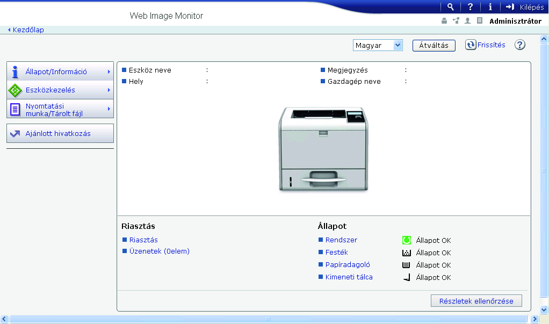Expand the Állapot/Információ menu arrow
Viewport: 549px width, 324px height.
tap(109, 71)
